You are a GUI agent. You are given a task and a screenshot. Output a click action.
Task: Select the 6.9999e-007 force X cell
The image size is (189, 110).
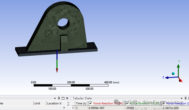[106, 108]
